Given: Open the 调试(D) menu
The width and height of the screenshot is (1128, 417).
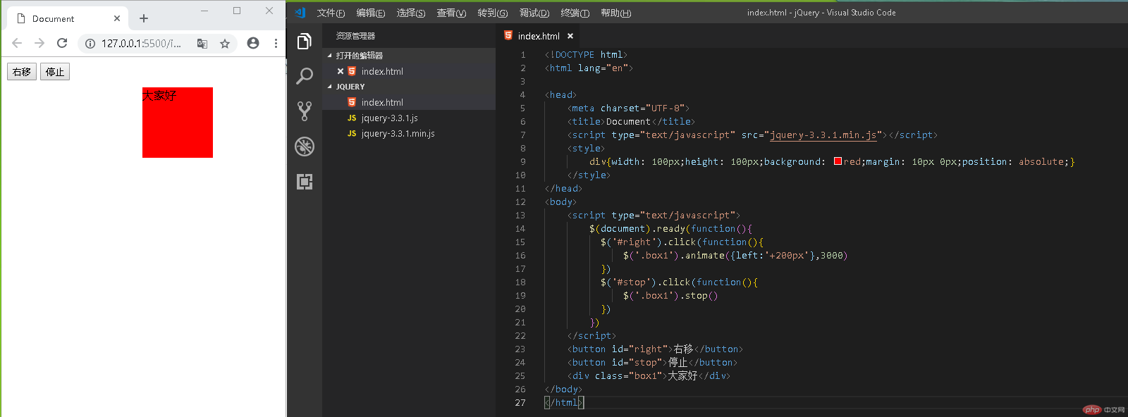Looking at the screenshot, I should (534, 13).
